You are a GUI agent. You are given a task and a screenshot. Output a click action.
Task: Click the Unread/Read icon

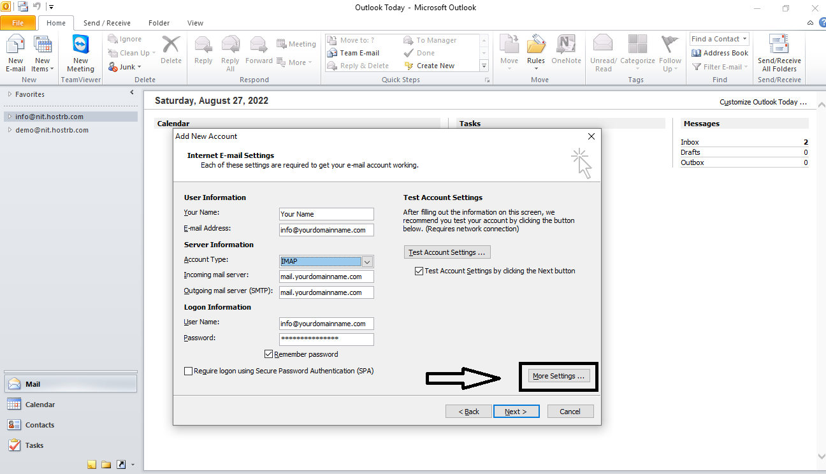point(603,54)
